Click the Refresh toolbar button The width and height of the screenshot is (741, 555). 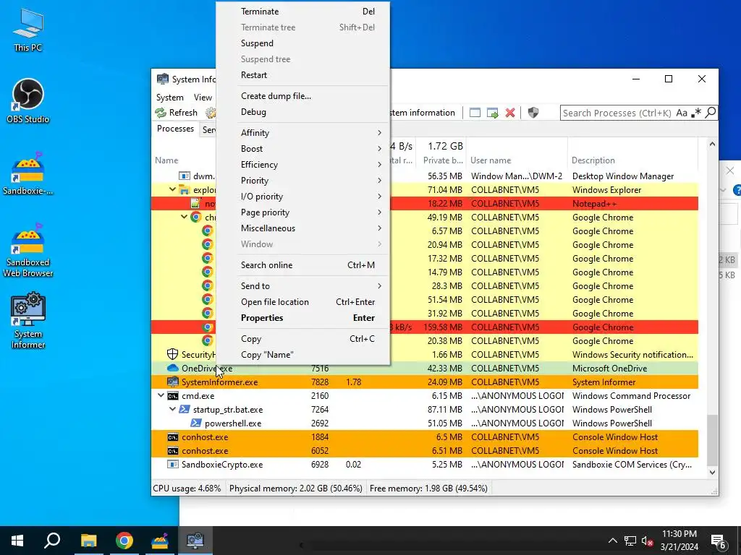pos(177,113)
